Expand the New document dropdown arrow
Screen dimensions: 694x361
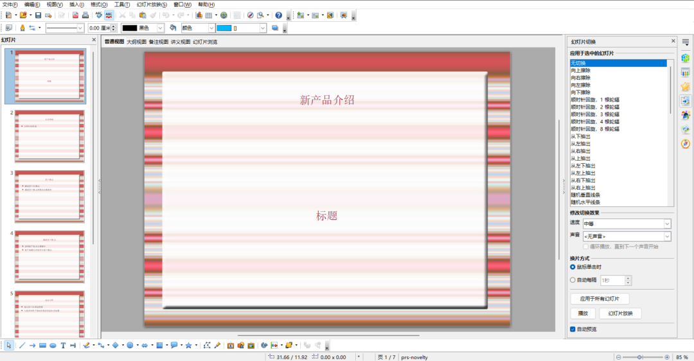15,15
